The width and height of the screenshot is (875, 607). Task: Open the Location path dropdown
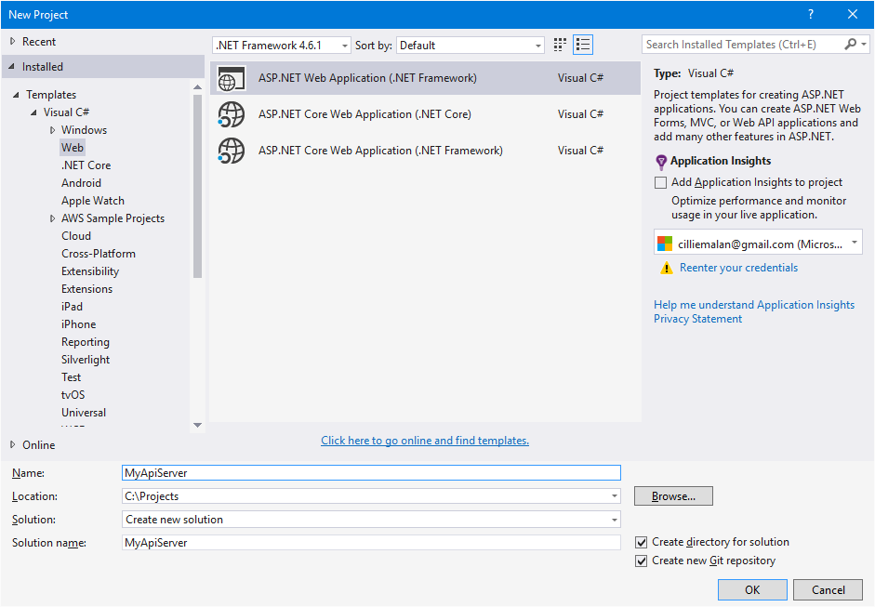614,496
